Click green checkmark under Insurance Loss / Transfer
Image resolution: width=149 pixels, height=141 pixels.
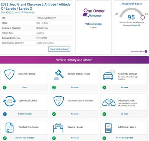(54, 114)
